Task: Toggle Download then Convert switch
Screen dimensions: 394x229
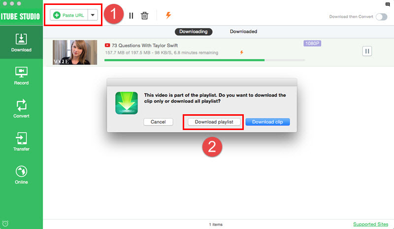Action: 381,17
